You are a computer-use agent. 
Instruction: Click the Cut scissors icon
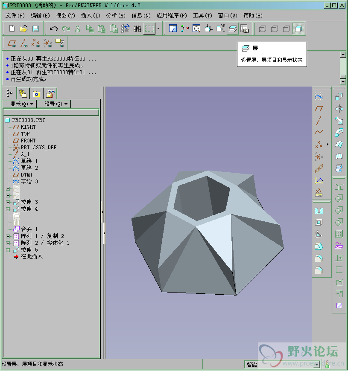pos(77,29)
